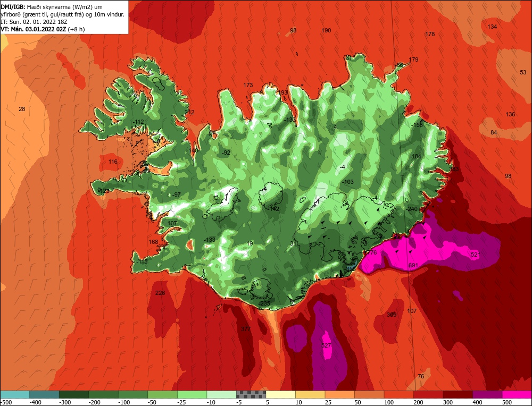
Task: Click the title line 'DMI/IGB: Flæði skynvarma (W/m2) um'
Action: coord(52,7)
